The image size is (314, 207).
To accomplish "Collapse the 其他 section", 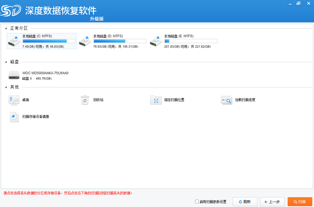I will point(6,87).
